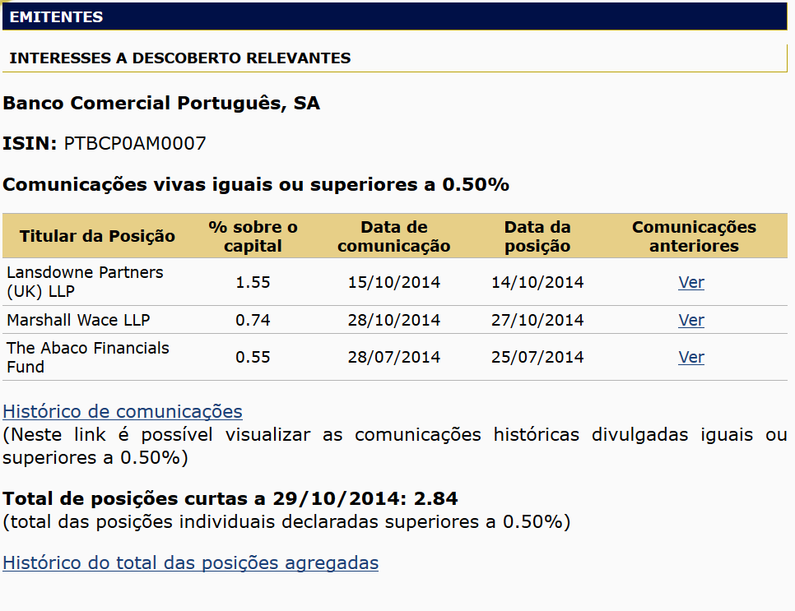
Task: Select the Lansdowne Partners (UK) LLP name cell
Action: (x=85, y=281)
